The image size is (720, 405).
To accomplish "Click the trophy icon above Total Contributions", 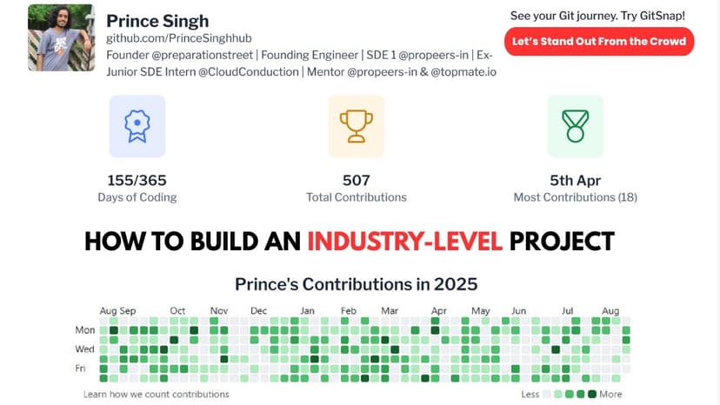I will [x=356, y=126].
